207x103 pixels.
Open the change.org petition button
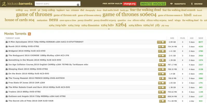coord(130,4)
